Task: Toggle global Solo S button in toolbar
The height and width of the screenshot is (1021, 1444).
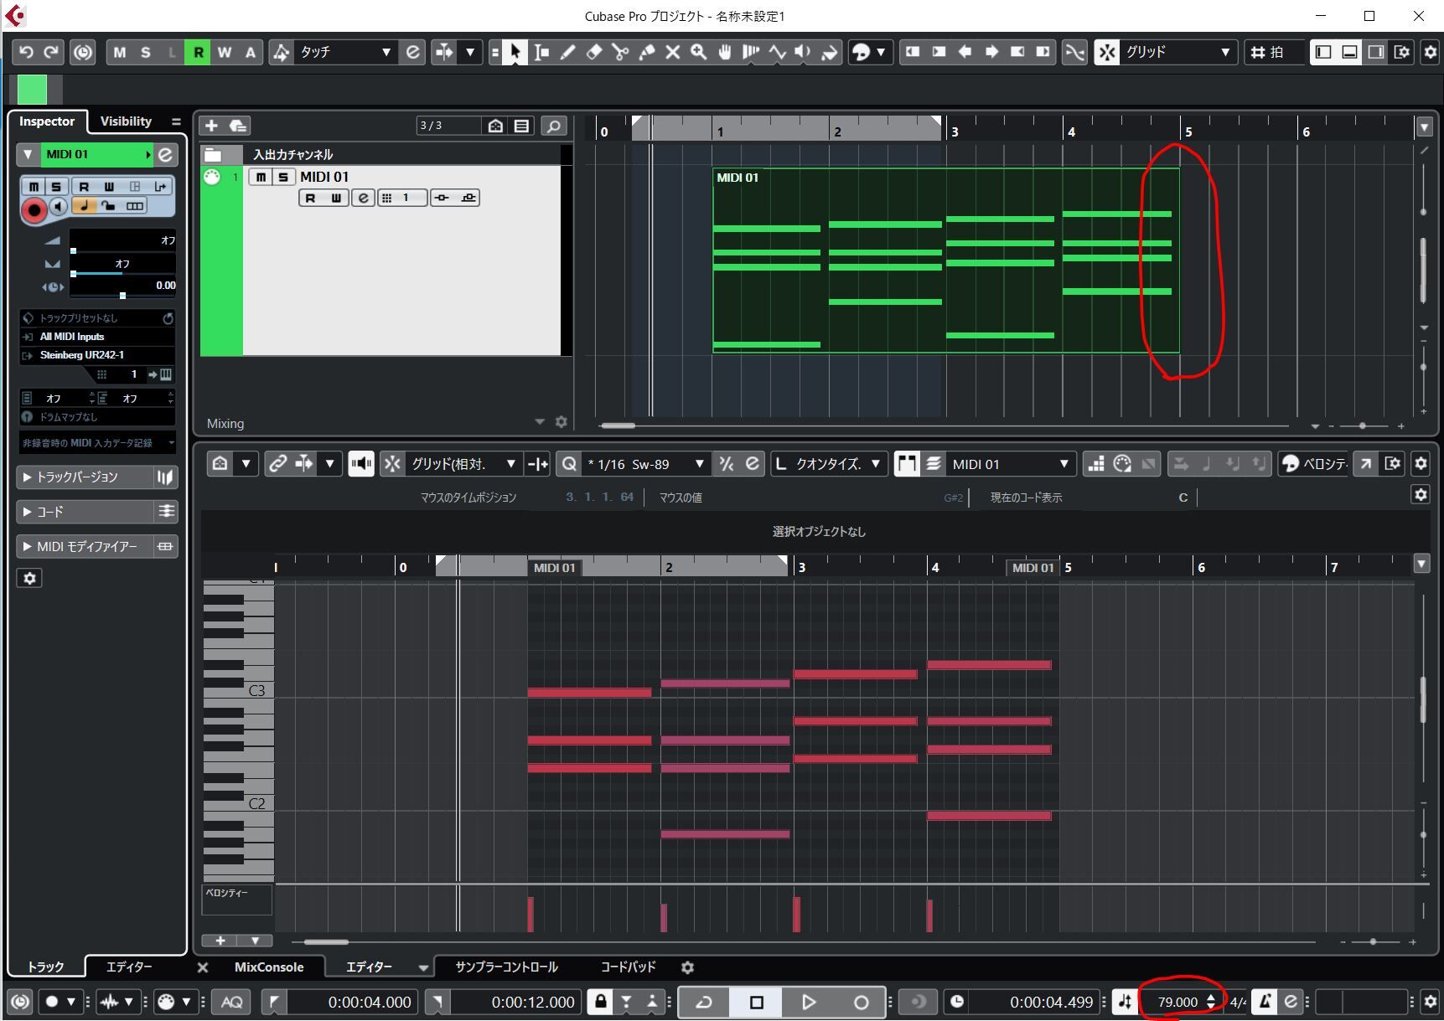Action: tap(146, 52)
